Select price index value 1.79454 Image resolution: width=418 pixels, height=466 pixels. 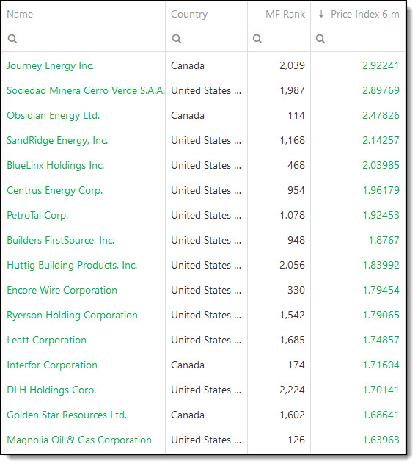pos(381,291)
